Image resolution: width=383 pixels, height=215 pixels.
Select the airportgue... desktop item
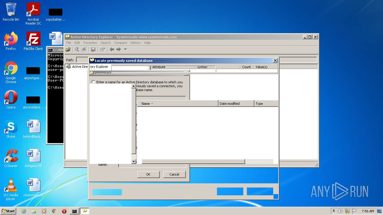(x=33, y=73)
